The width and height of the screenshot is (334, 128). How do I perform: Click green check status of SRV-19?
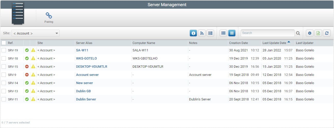tap(27, 50)
